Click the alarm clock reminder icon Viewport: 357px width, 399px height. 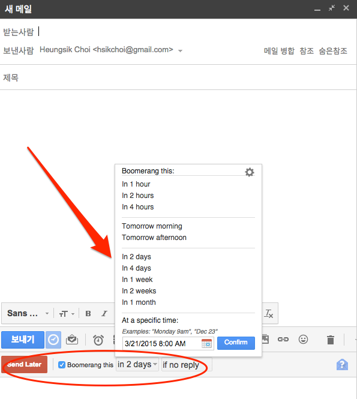[x=98, y=340]
